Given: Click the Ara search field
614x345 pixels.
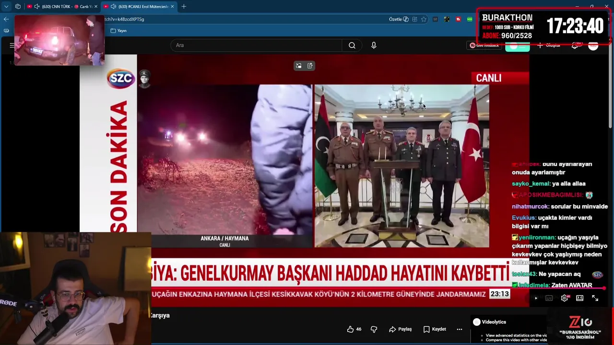Looking at the screenshot, I should [x=256, y=46].
